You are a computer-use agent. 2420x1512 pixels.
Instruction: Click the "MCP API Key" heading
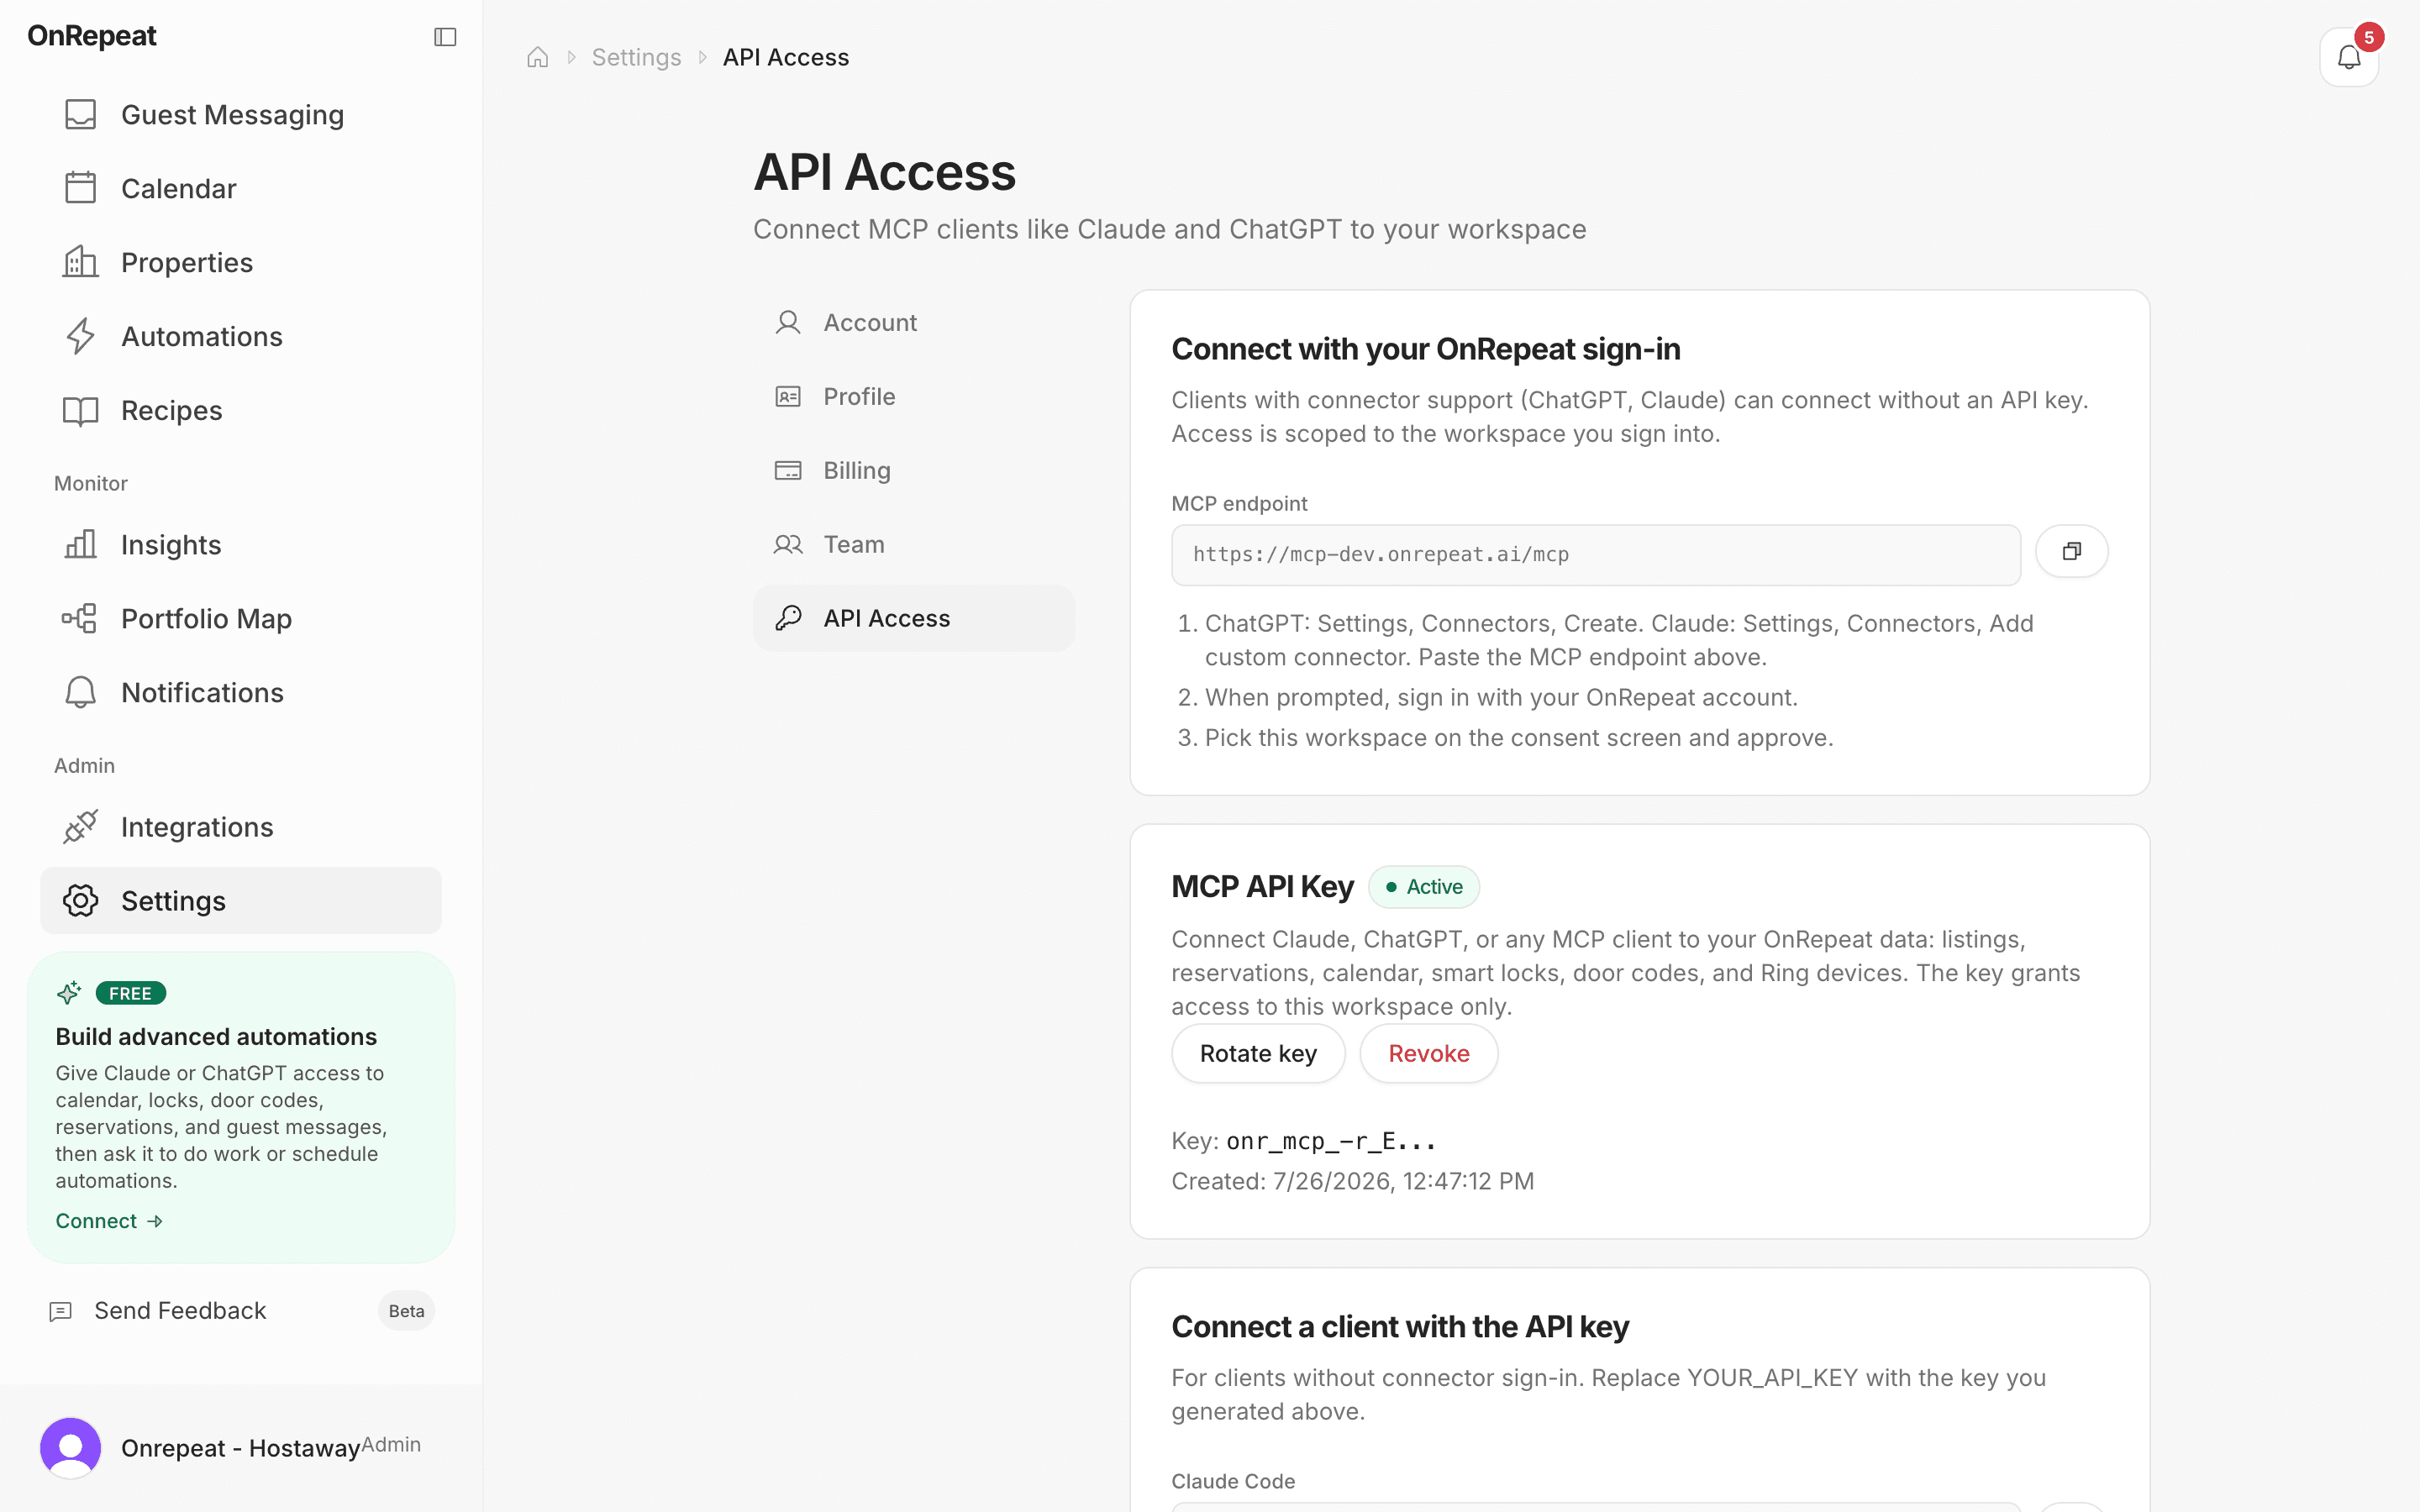pos(1262,886)
